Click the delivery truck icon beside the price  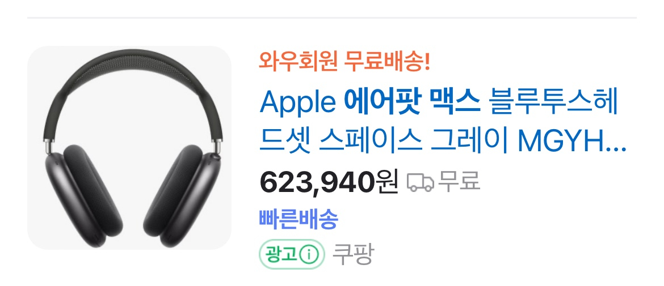tap(421, 182)
